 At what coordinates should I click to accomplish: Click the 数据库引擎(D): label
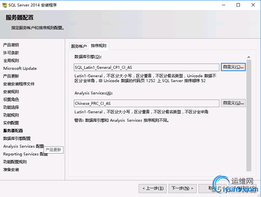88,57
